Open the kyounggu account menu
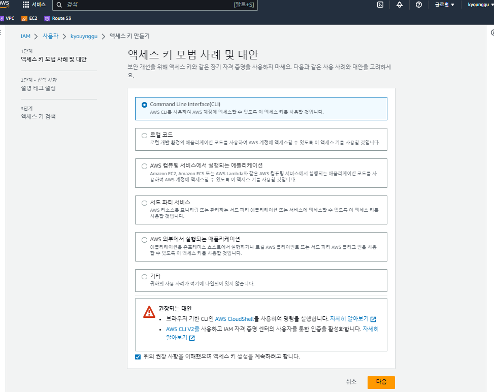 [x=480, y=5]
